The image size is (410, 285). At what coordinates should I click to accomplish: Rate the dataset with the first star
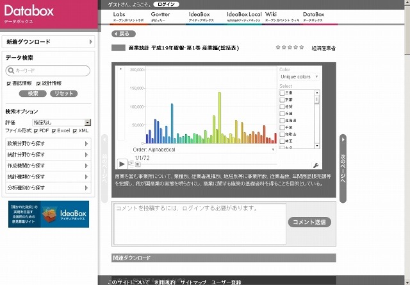click(278, 47)
